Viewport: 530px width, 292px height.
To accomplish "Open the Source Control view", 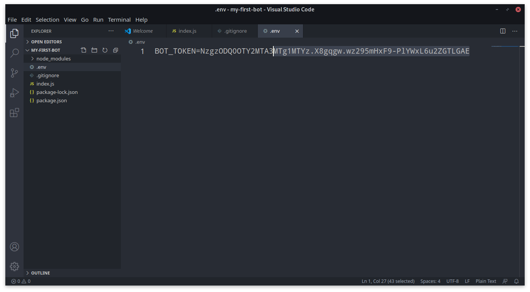I will [14, 73].
